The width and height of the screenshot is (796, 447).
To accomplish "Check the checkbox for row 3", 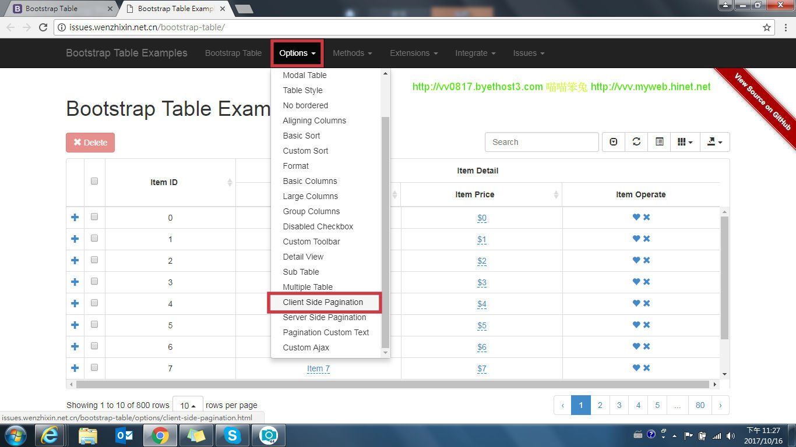I will (x=94, y=281).
